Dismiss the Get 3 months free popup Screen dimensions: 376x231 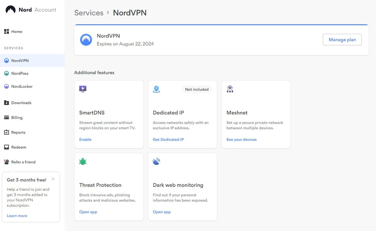coord(53,179)
